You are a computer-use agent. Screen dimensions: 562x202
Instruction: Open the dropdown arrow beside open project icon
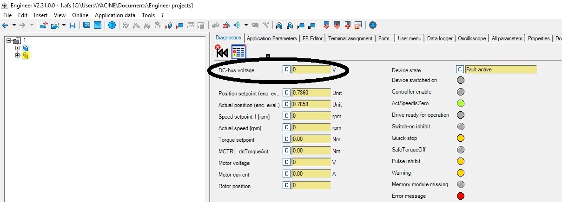pos(64,25)
